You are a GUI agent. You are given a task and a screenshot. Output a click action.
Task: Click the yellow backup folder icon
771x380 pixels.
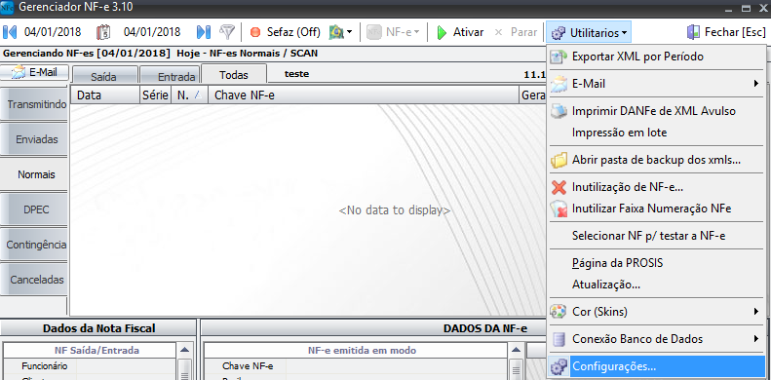point(559,160)
